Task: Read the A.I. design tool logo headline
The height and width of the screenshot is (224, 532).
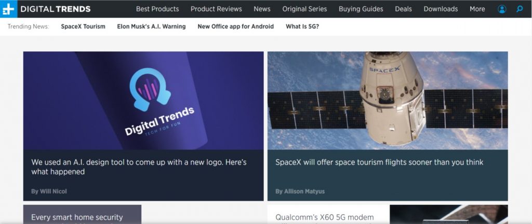Action: click(x=139, y=167)
